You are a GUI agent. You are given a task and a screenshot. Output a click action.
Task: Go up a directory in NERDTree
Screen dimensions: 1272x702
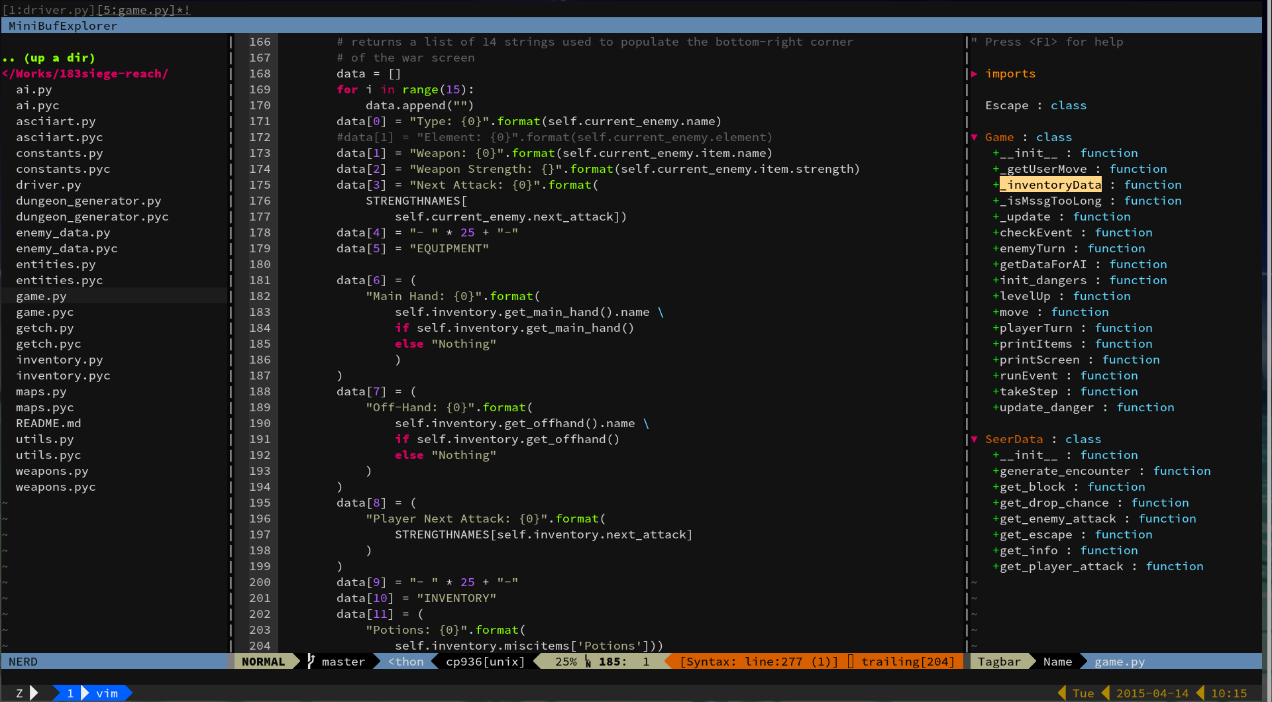pos(49,58)
